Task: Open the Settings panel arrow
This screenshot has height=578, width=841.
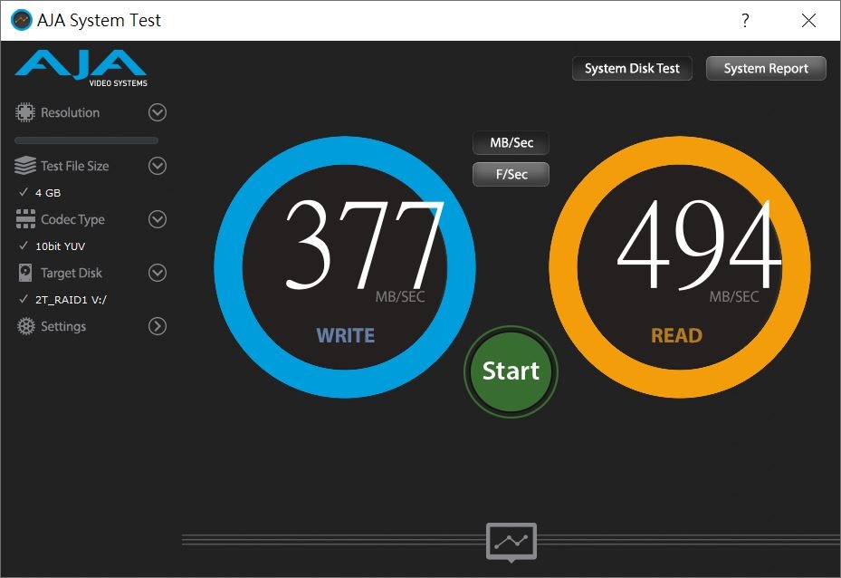Action: pyautogui.click(x=158, y=326)
